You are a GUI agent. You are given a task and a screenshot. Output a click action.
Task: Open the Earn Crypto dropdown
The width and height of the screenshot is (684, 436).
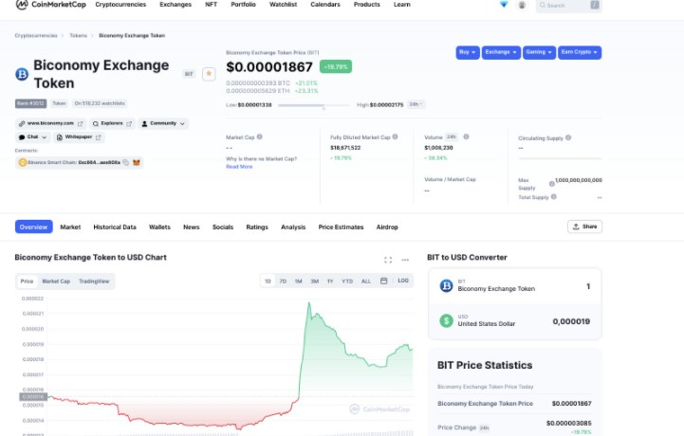[x=580, y=52]
